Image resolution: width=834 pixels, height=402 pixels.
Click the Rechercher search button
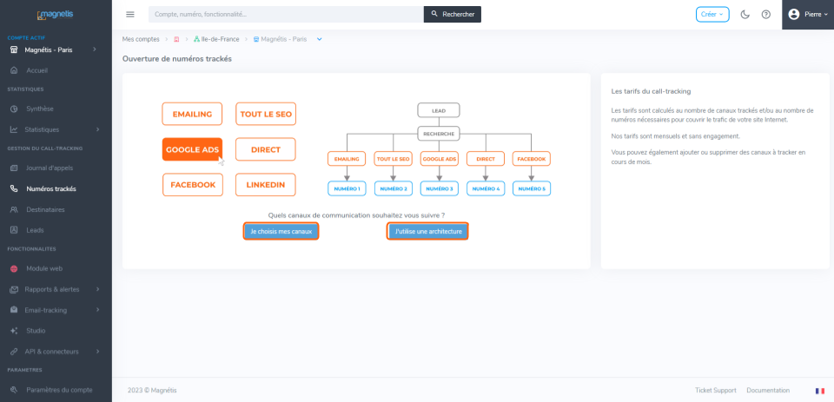click(x=452, y=15)
